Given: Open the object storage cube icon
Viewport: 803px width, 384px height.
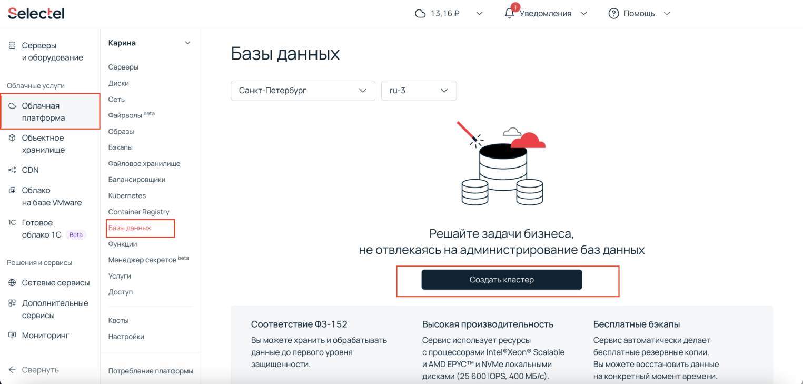Looking at the screenshot, I should [12, 138].
